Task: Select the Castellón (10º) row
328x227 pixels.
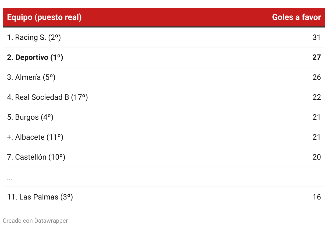Action: pyautogui.click(x=164, y=157)
